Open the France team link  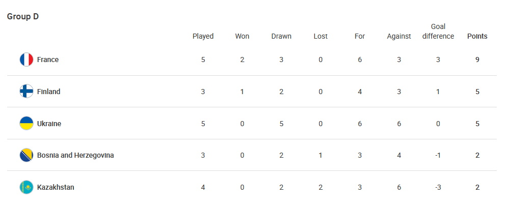click(x=47, y=60)
